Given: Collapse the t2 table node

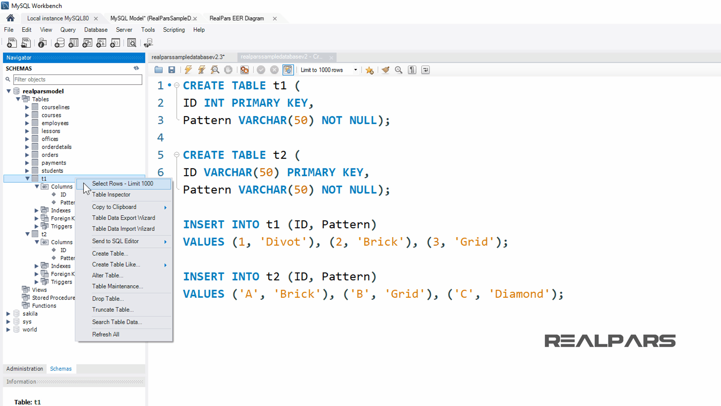Looking at the screenshot, I should pyautogui.click(x=27, y=234).
